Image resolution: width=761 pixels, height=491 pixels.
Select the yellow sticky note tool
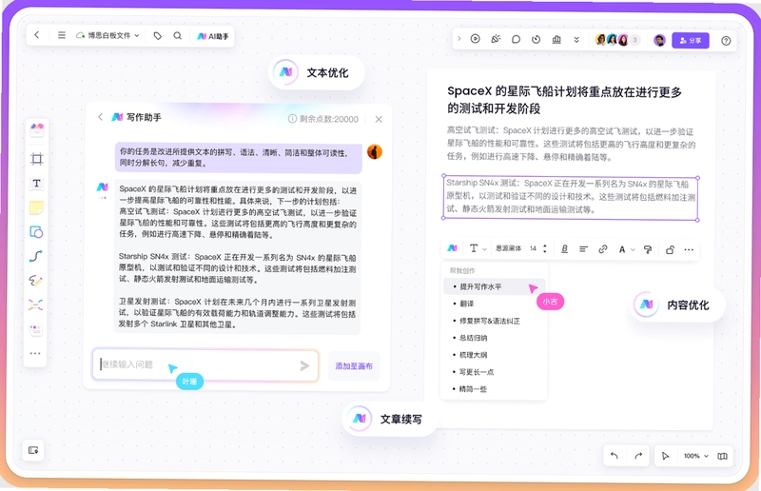tap(36, 207)
